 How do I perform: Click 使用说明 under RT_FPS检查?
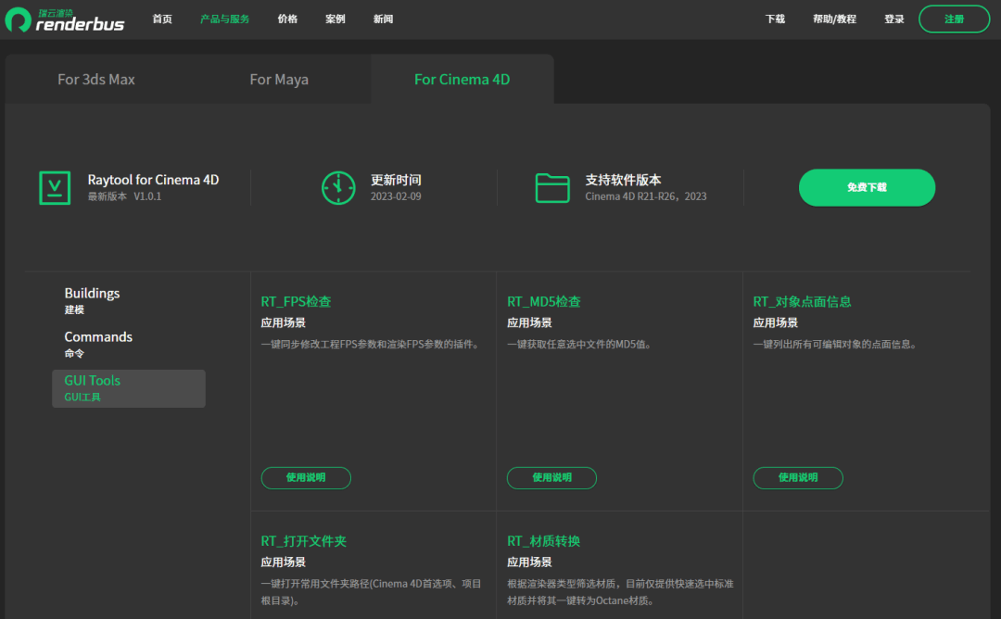click(306, 478)
